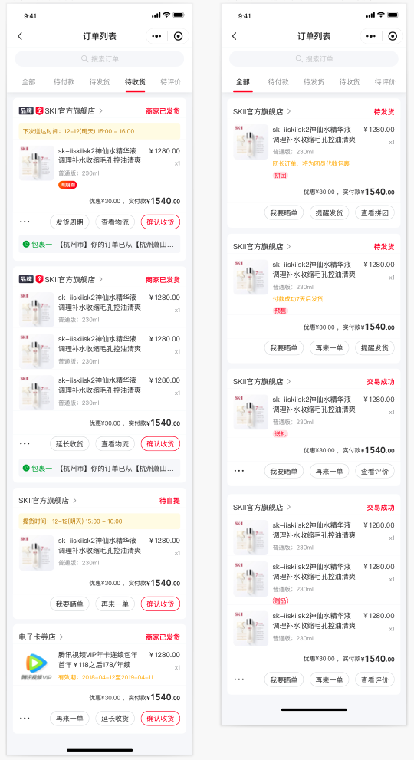The image size is (414, 760).
Task: Open the more-options dots beside 延长收货 in the second order
Action: [25, 443]
